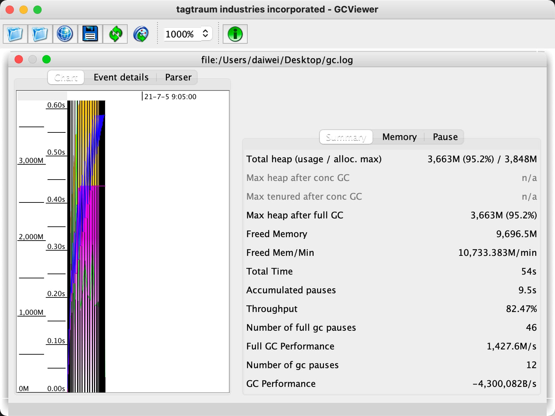This screenshot has height=416, width=555.
Task: Open the zoom percentage 1000% dropdown
Action: pyautogui.click(x=205, y=34)
